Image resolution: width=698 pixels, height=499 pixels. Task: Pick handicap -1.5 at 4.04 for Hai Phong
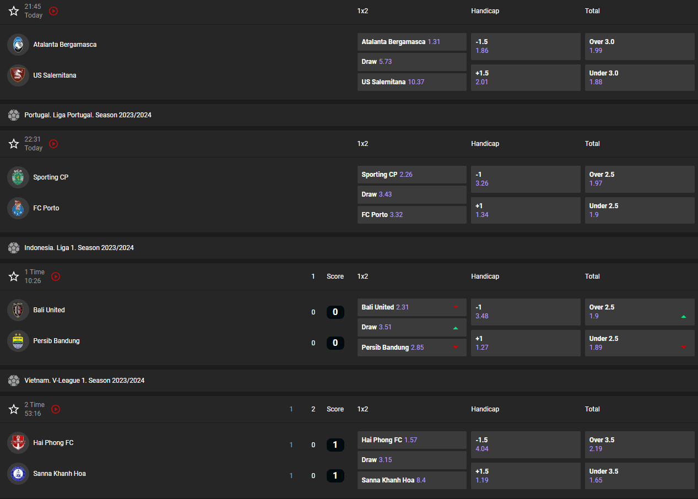[x=526, y=444]
